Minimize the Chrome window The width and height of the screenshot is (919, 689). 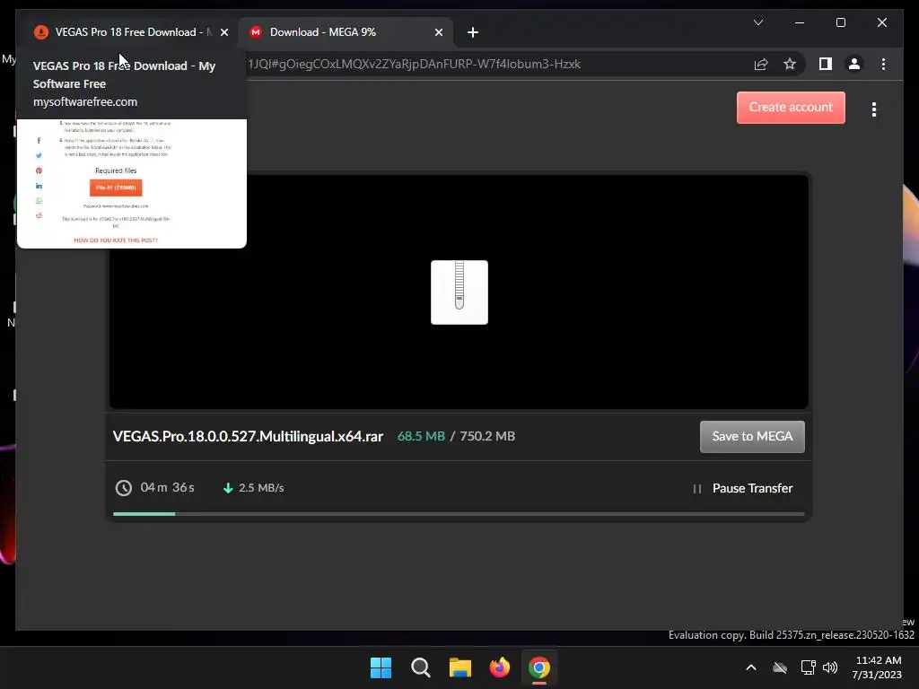pyautogui.click(x=800, y=22)
